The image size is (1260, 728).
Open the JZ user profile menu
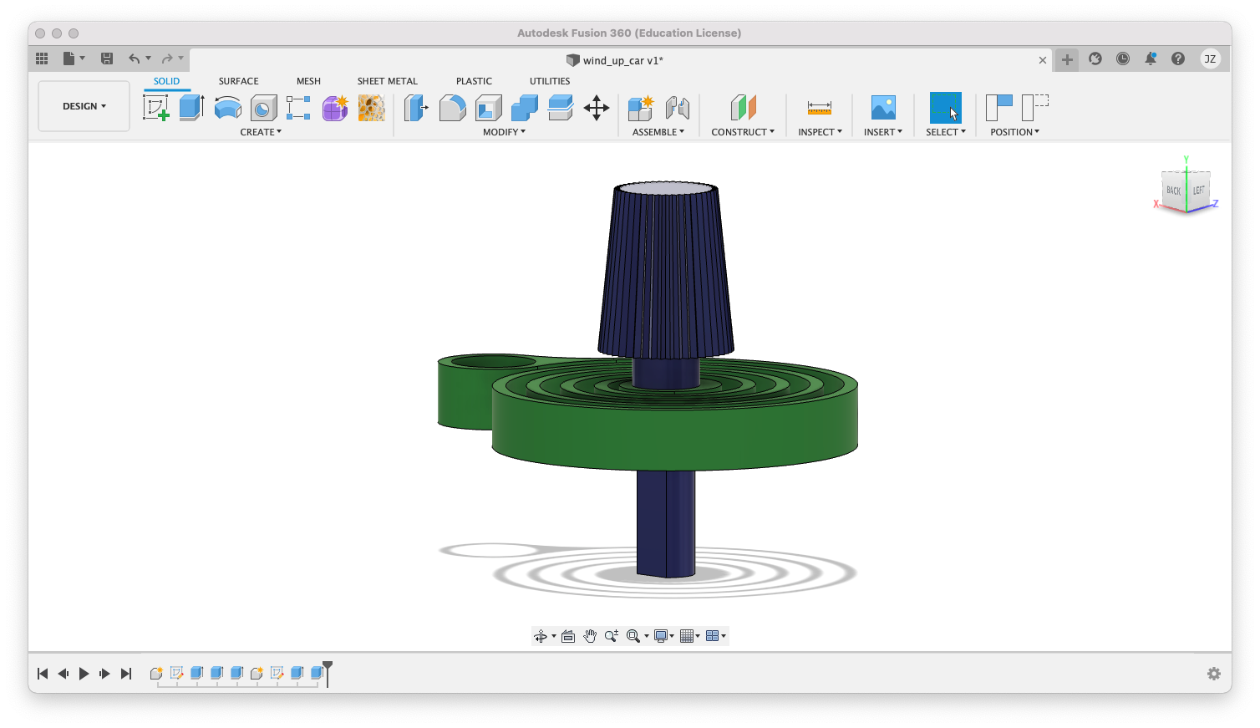(1210, 59)
